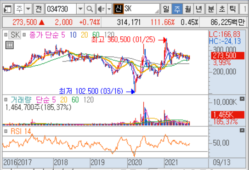Click the change rate +0.74% in quote bar
Viewport: 249px width, 170px height.
click(x=90, y=22)
